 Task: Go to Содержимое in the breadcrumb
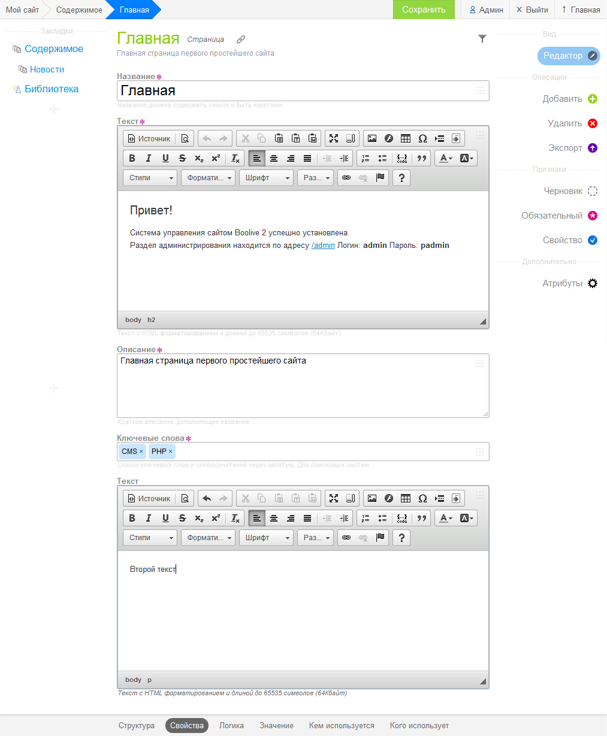tap(79, 10)
